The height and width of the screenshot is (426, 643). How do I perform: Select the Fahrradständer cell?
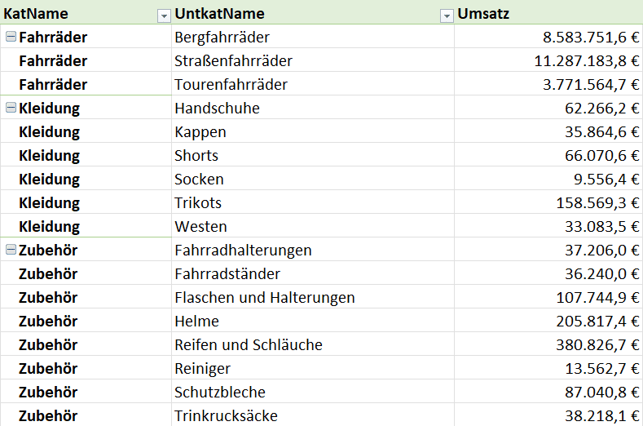pos(227,274)
